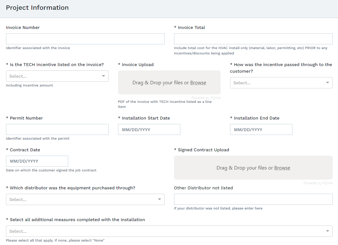Click arrow on distributor select box
Image resolution: width=338 pixels, height=245 pixels.
tap(160, 199)
